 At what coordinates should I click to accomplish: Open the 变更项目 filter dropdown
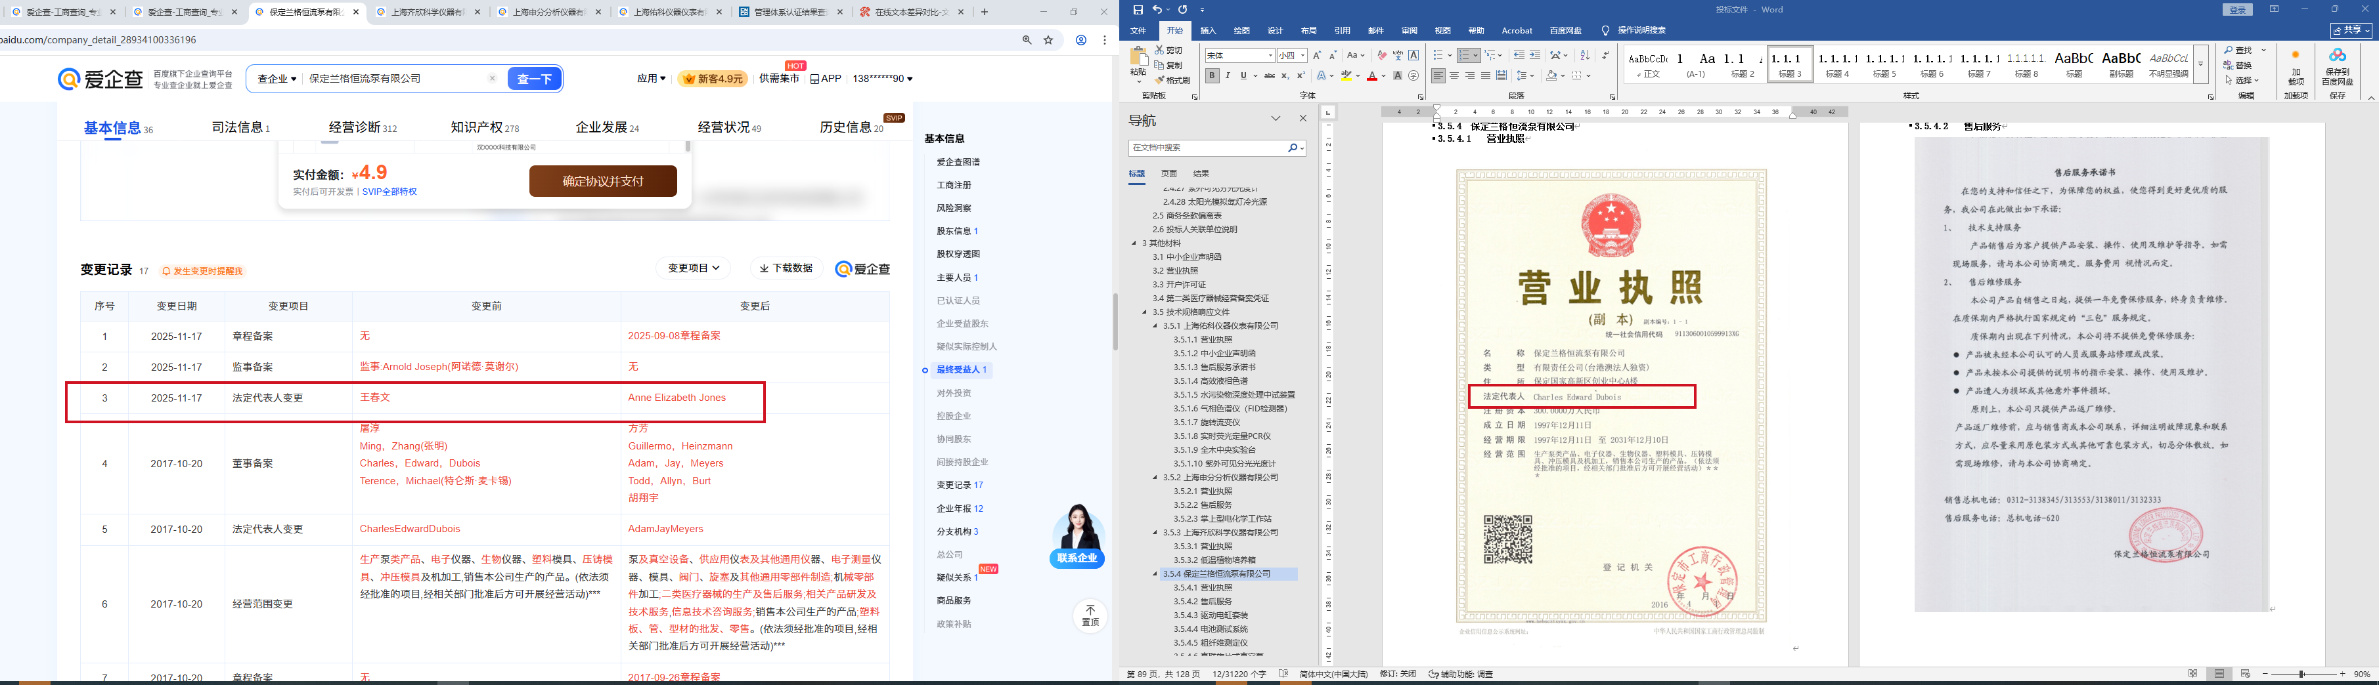tap(694, 268)
